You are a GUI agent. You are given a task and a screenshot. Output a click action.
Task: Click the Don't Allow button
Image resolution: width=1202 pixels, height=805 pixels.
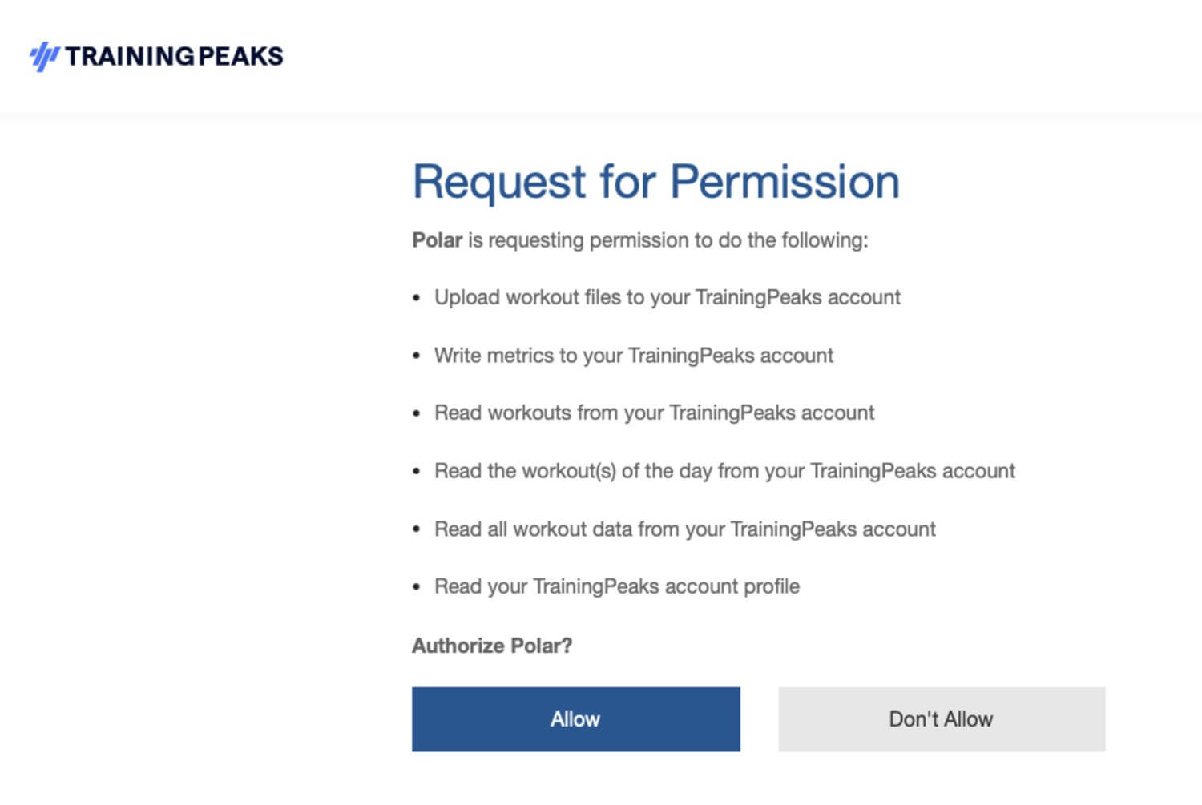coord(942,718)
